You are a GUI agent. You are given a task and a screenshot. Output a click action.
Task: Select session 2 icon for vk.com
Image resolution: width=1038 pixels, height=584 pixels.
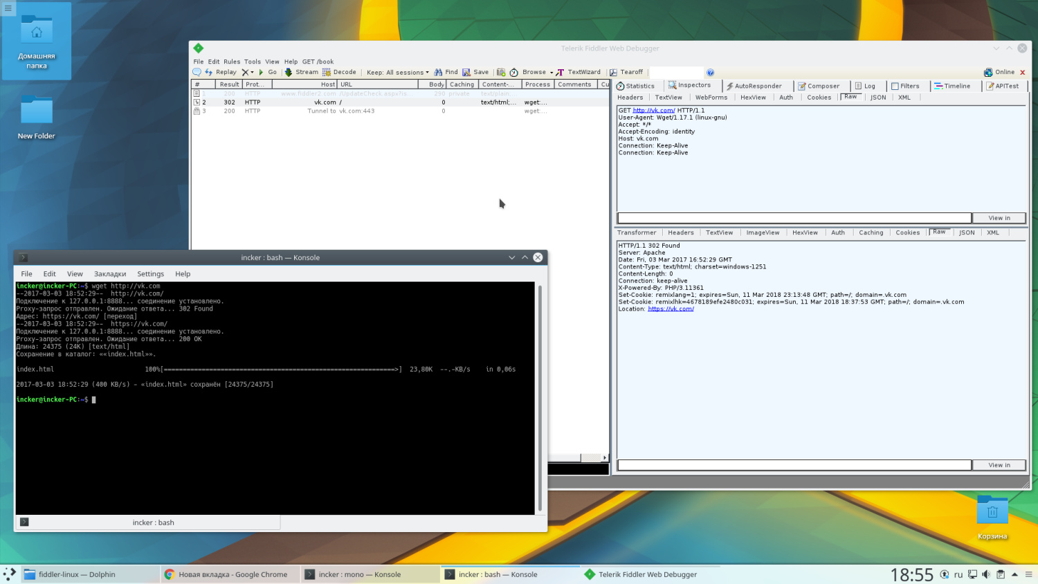(197, 102)
